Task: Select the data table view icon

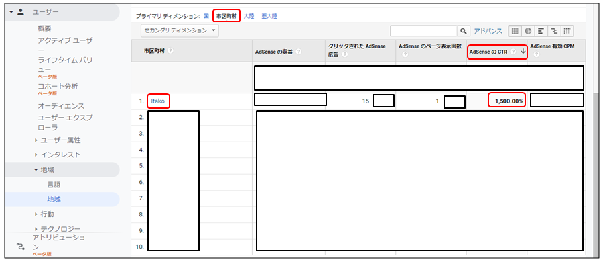Action: point(515,31)
